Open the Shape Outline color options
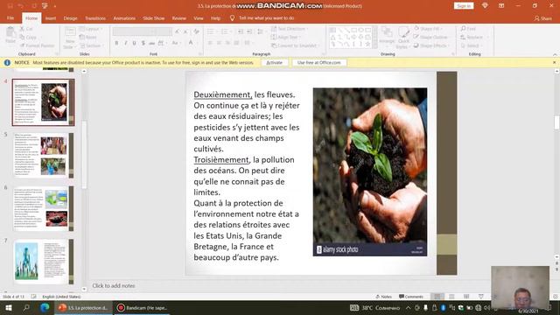 [430, 37]
